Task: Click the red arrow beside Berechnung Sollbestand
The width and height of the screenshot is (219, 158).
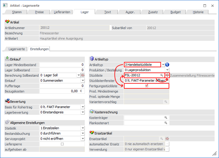Action: point(83,75)
